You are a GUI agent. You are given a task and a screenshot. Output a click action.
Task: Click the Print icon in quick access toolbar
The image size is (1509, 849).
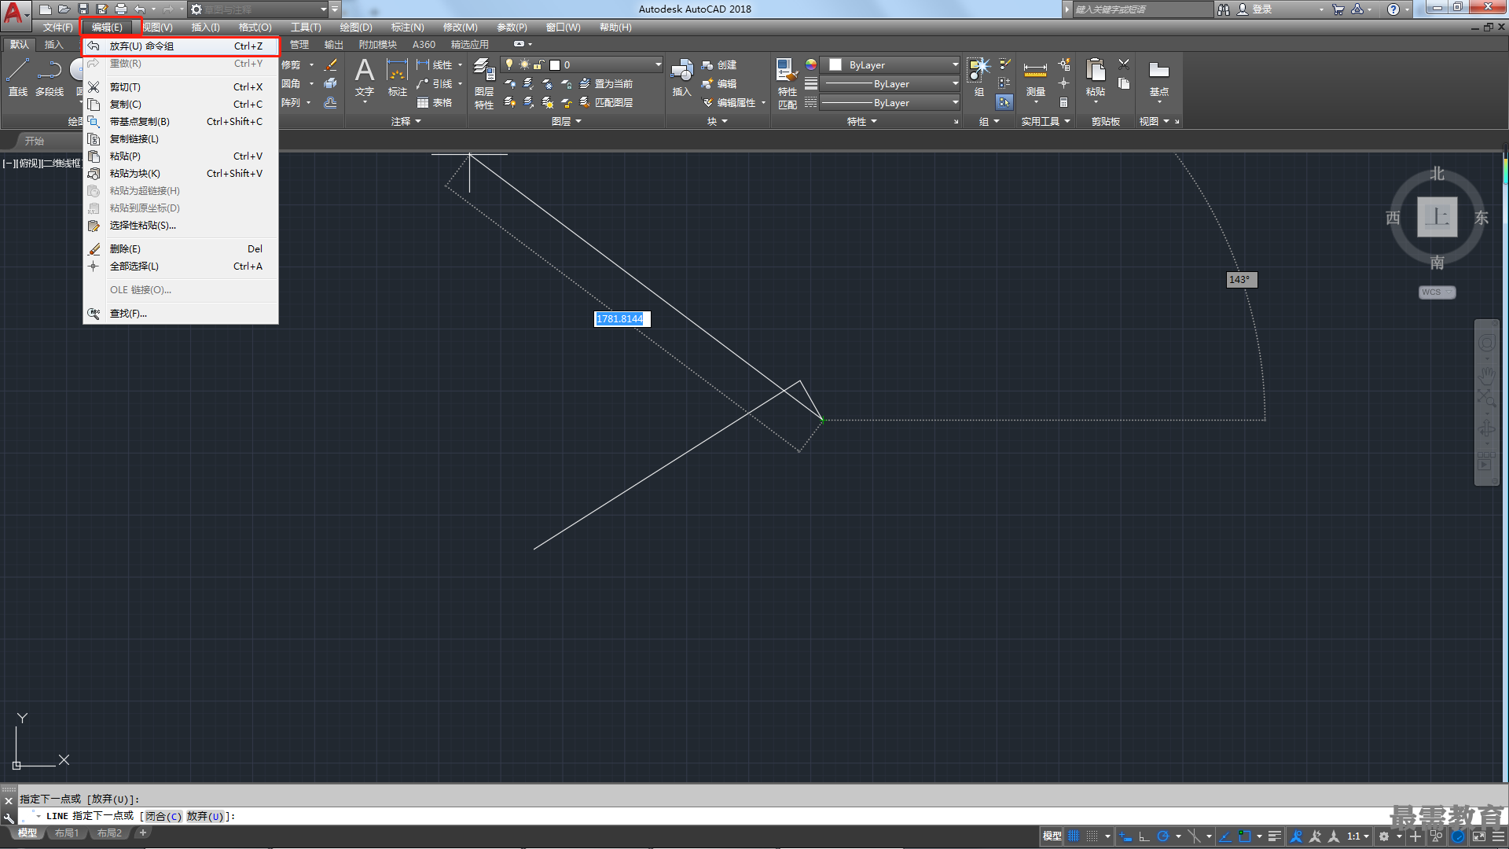(x=121, y=9)
